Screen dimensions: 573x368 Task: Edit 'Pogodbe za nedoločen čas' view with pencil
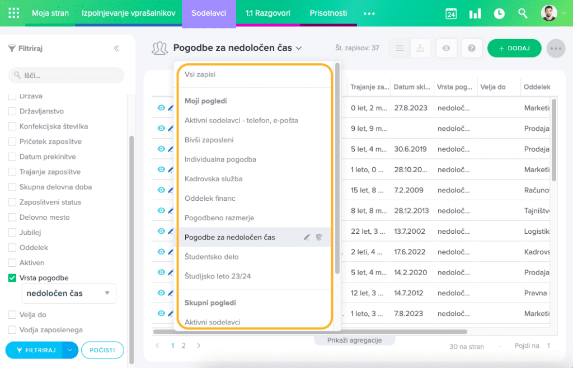(x=306, y=237)
